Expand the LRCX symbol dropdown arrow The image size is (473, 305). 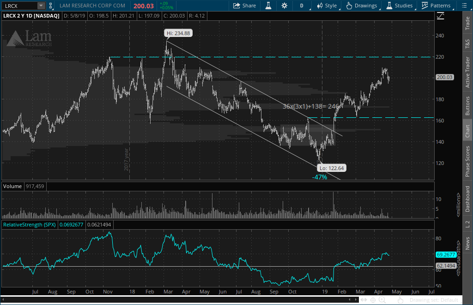pos(41,6)
